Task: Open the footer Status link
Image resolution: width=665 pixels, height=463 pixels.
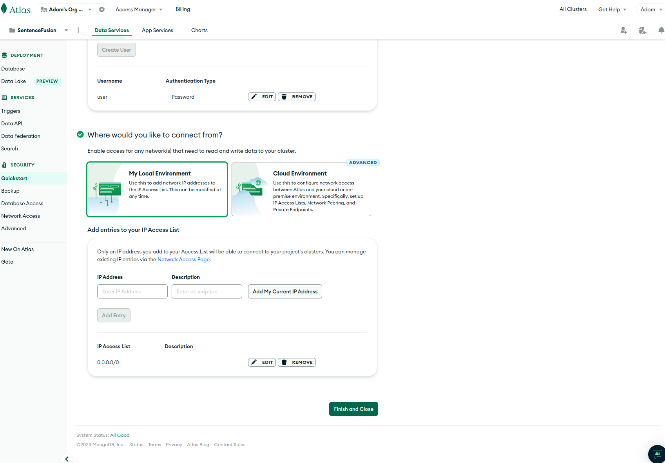Action: (136, 445)
